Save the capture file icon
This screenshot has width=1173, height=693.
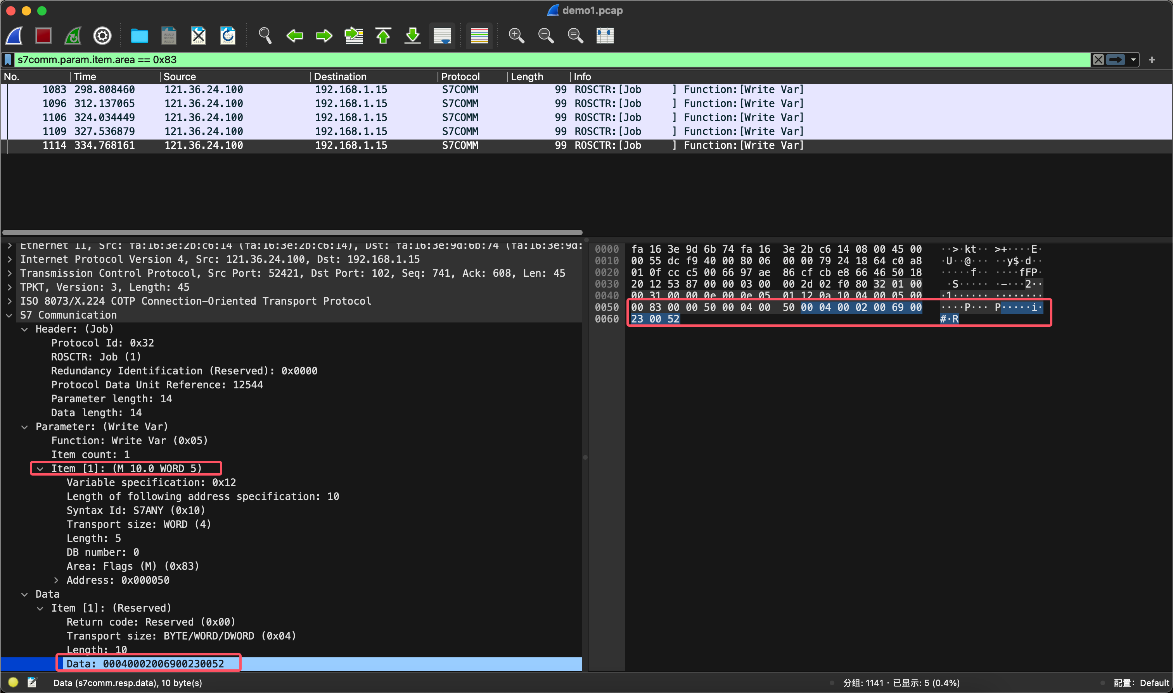click(169, 36)
